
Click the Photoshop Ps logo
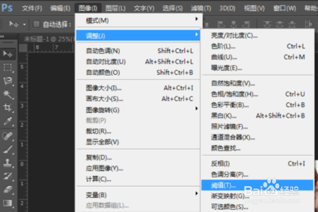click(x=7, y=8)
